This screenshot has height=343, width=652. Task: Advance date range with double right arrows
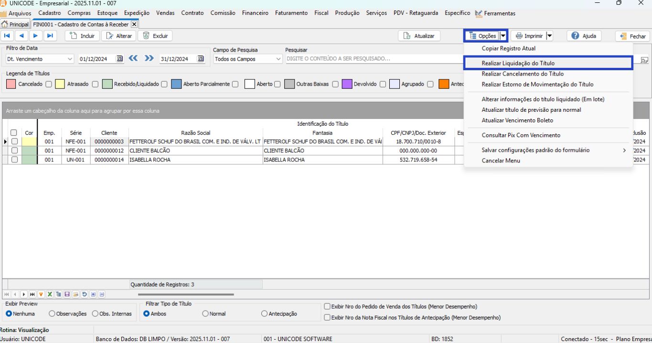[149, 59]
